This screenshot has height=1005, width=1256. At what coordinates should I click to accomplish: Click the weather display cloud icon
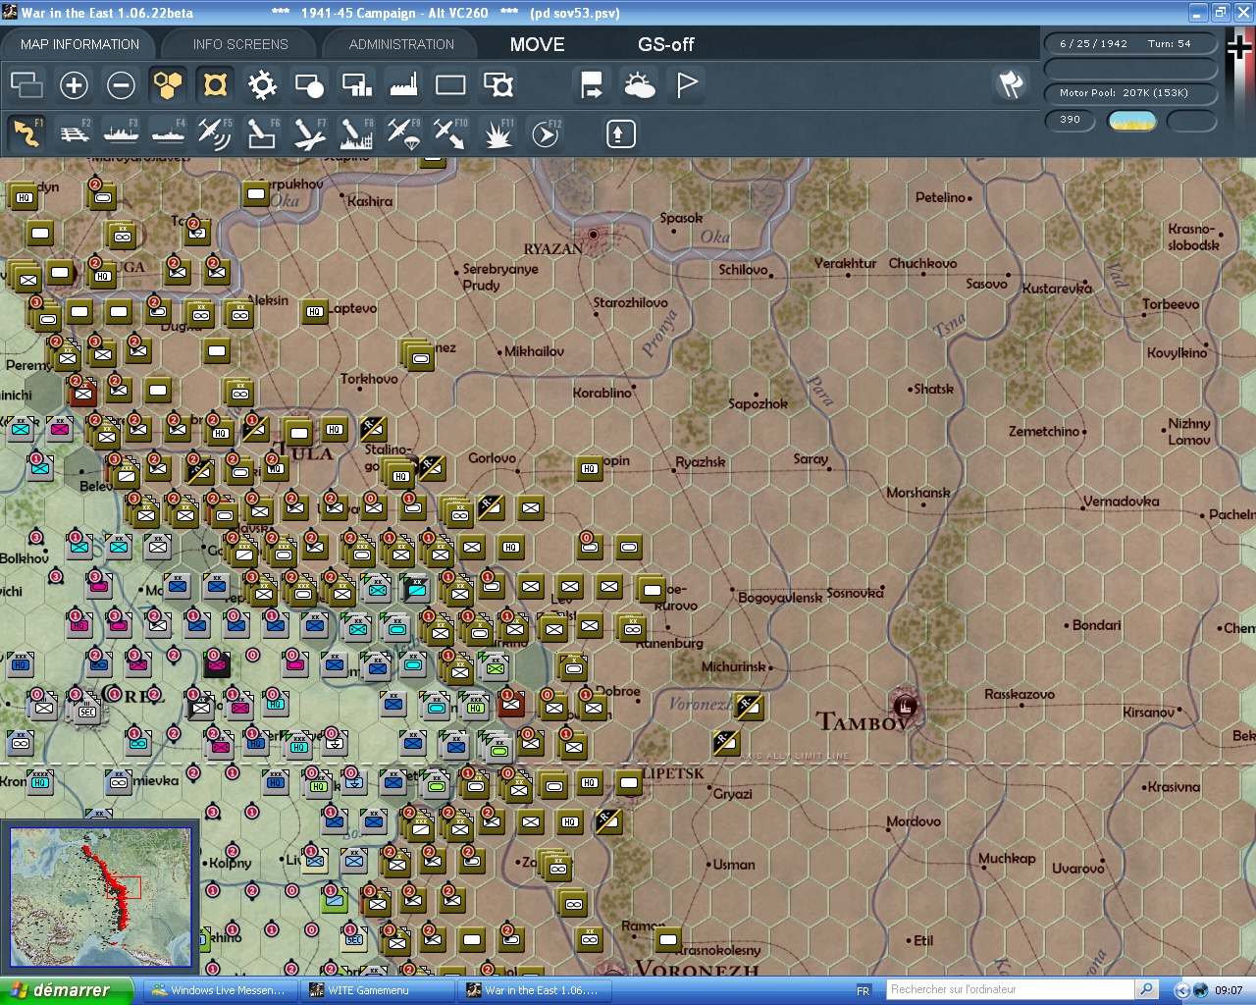pos(640,85)
